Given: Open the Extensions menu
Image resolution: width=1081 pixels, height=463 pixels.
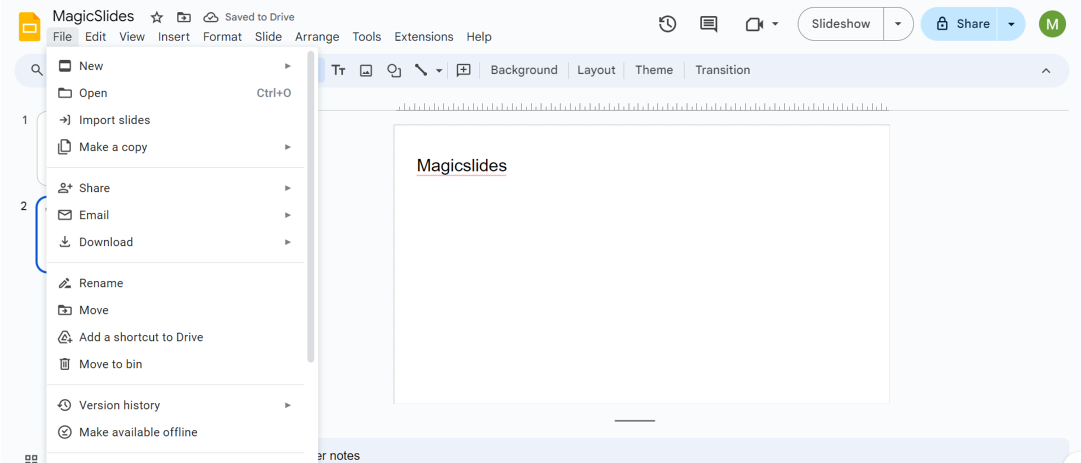Looking at the screenshot, I should tap(424, 37).
